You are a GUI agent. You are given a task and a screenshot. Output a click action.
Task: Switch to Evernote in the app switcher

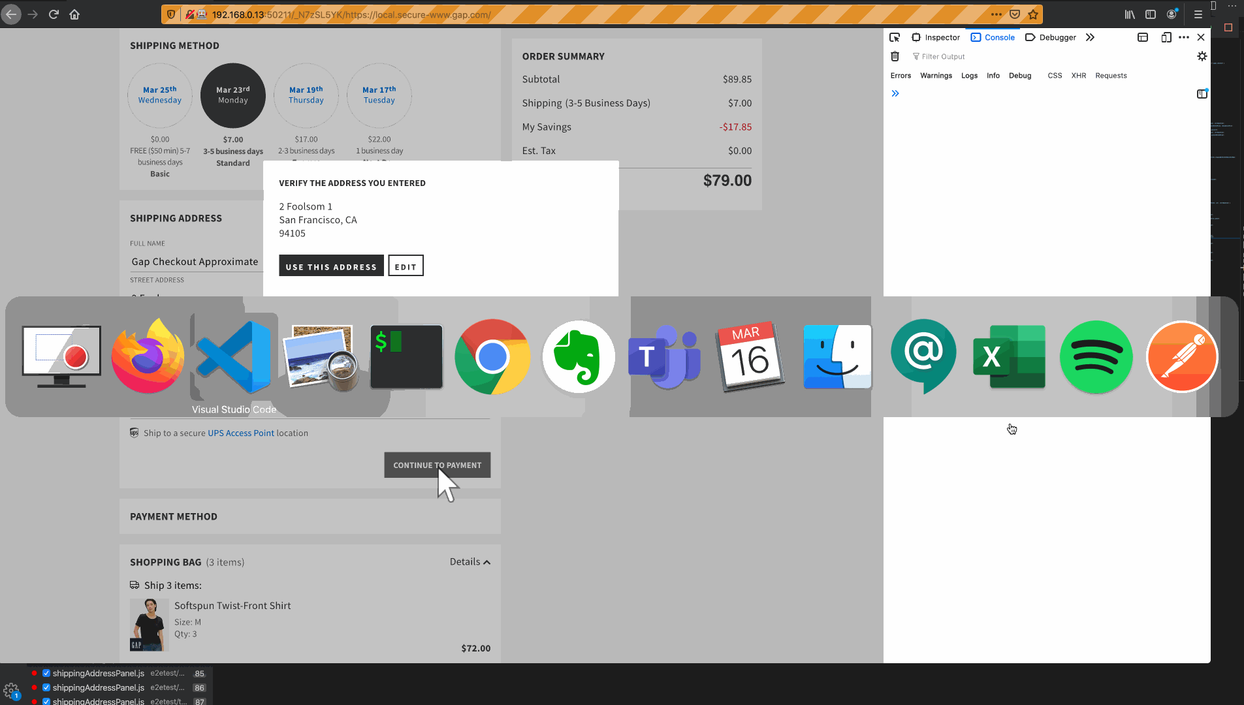tap(579, 356)
